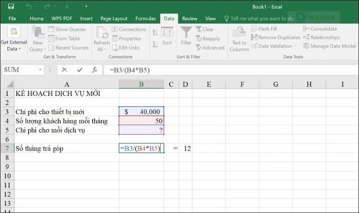Screen dimensions: 359x213
Task: Click cell B3 showing $ 40,000
Action: [x=141, y=112]
